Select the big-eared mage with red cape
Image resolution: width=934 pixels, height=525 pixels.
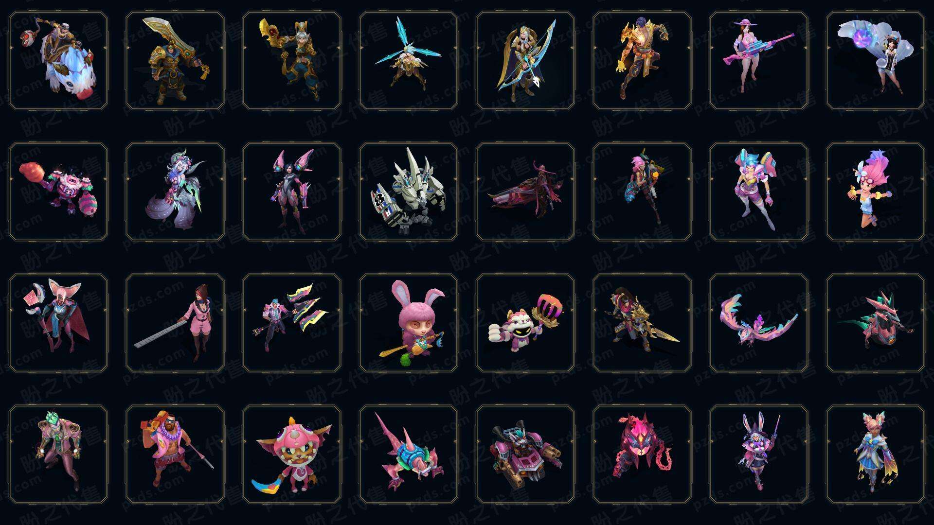coord(58,323)
